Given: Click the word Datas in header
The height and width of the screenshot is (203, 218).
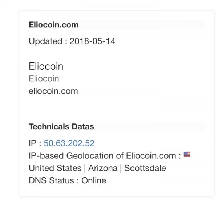Looking at the screenshot, I should coord(83,127).
